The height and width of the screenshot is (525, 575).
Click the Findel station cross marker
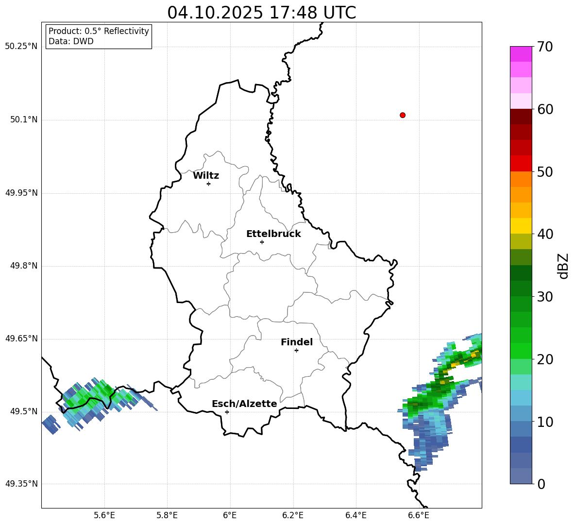pos(296,350)
